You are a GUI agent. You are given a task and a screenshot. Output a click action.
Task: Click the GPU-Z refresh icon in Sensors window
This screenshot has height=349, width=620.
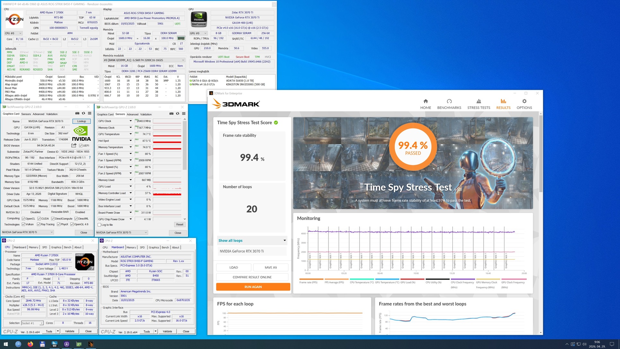[178, 113]
